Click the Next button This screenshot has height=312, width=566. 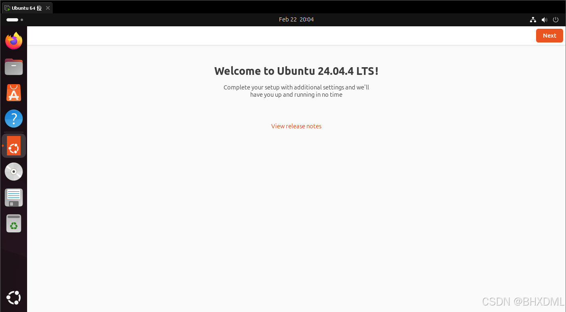[549, 36]
